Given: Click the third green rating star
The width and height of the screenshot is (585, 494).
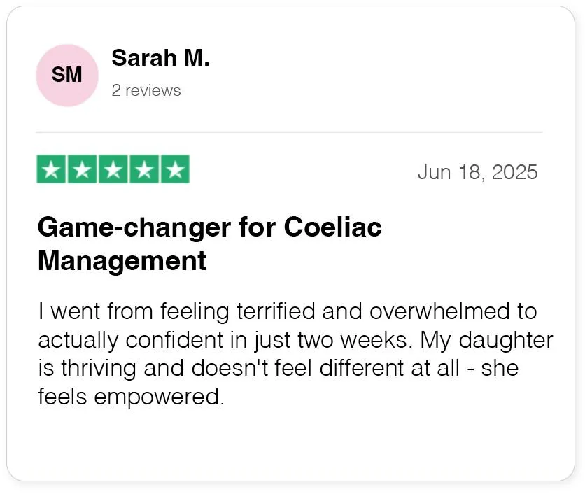Looking at the screenshot, I should pyautogui.click(x=113, y=169).
